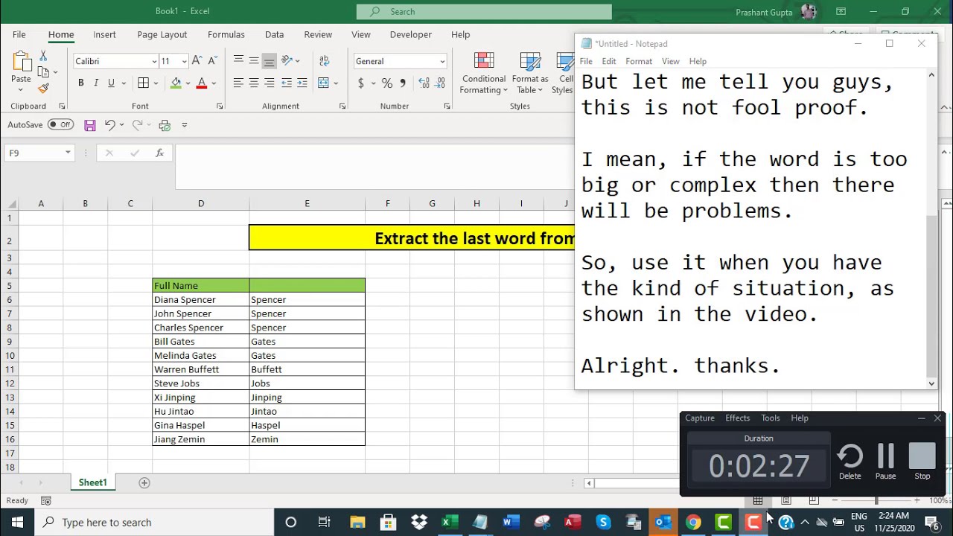Click the Paste clipboard icon

[22, 61]
